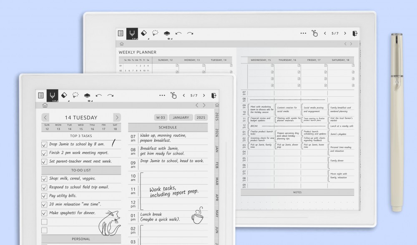Toggle touch gesture icon on front tablet
The image size is (417, 245).
pos(173,95)
